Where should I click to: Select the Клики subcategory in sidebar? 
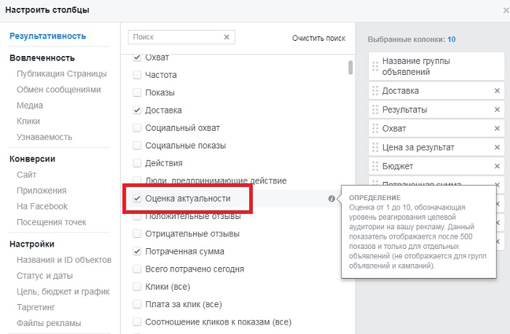pos(28,122)
